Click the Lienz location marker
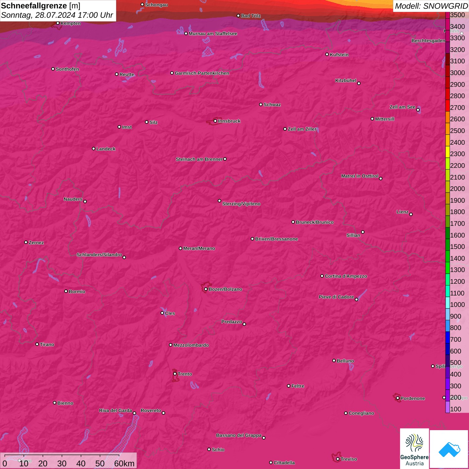This screenshot has width=469, height=469. tap(411, 214)
